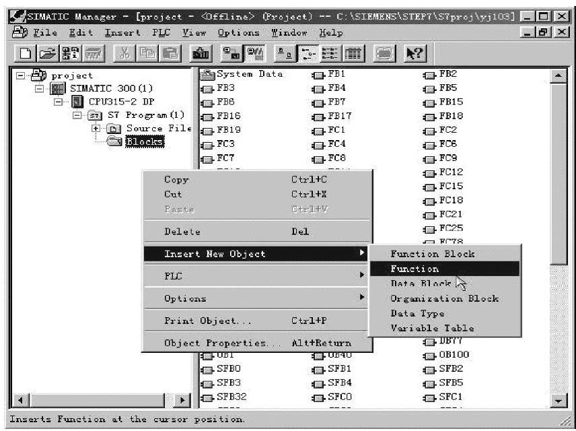
Task: Click the Paste clipboard toolbar icon
Action: (x=170, y=54)
